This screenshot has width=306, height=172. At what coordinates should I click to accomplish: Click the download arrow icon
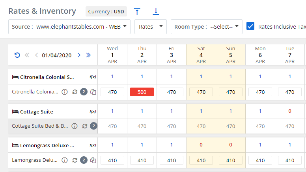coord(156,11)
